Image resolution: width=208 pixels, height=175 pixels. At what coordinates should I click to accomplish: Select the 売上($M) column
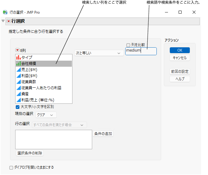tap(44, 70)
